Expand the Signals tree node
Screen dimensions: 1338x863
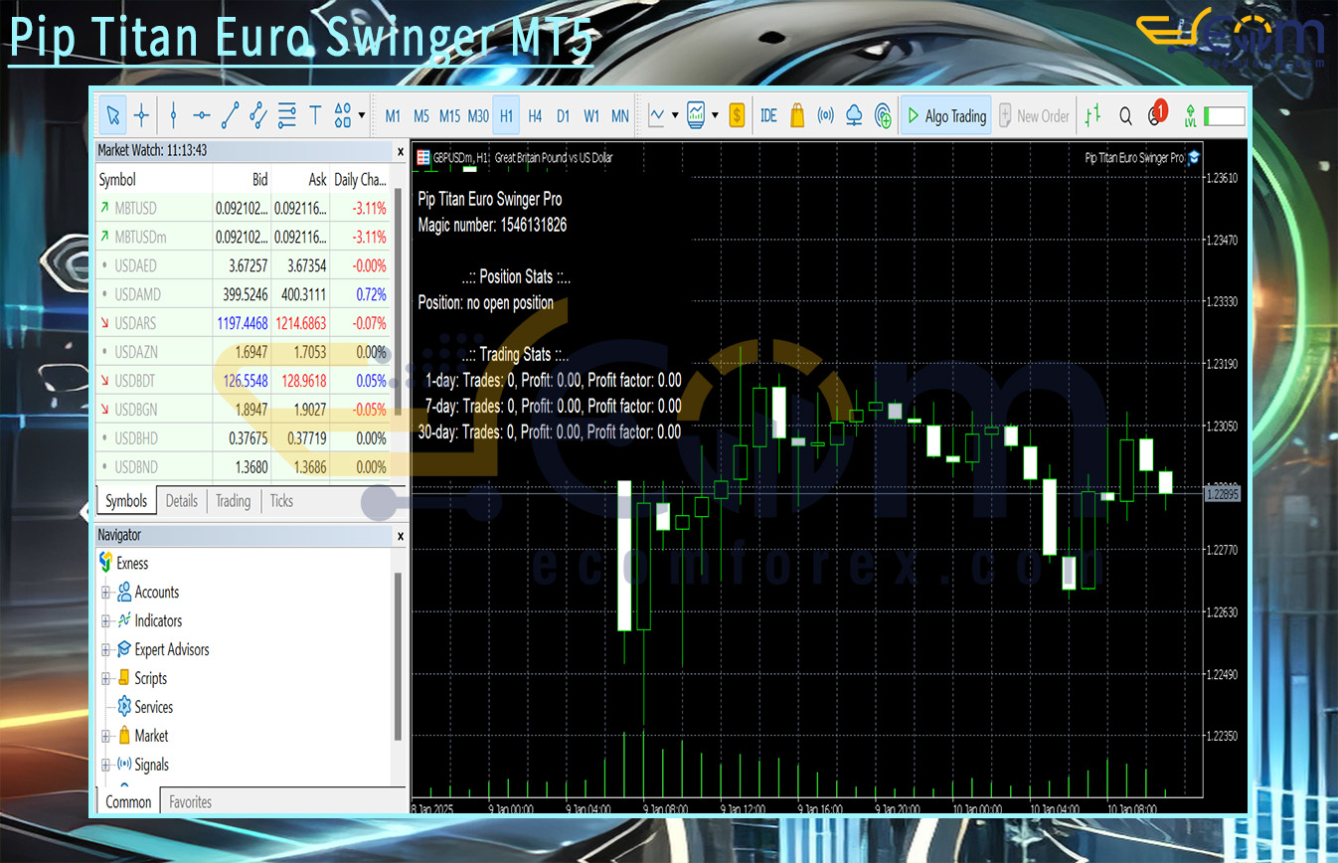(x=105, y=766)
